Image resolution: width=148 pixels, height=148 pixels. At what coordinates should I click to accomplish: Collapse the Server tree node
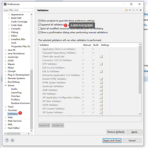coord(6,85)
